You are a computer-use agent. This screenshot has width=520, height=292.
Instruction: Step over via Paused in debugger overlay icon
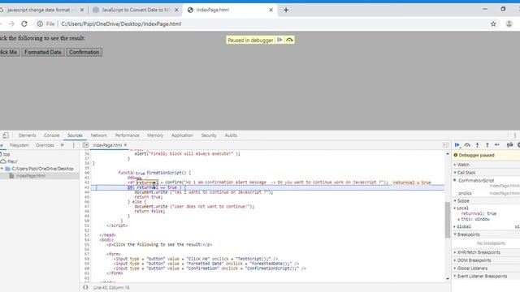pos(289,40)
